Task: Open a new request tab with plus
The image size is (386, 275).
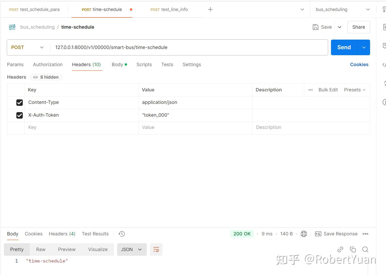Action: pyautogui.click(x=210, y=9)
